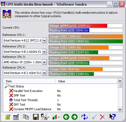This screenshot has height=122, width=126.
Task: Close the CPU Multi-Media Benchmark window
Action: [122, 4]
